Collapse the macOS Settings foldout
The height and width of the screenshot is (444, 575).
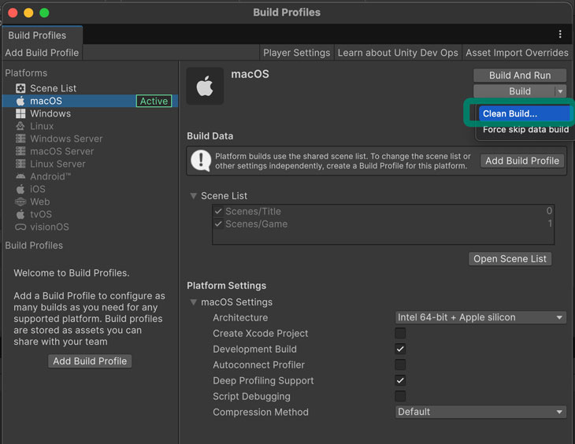pos(193,302)
